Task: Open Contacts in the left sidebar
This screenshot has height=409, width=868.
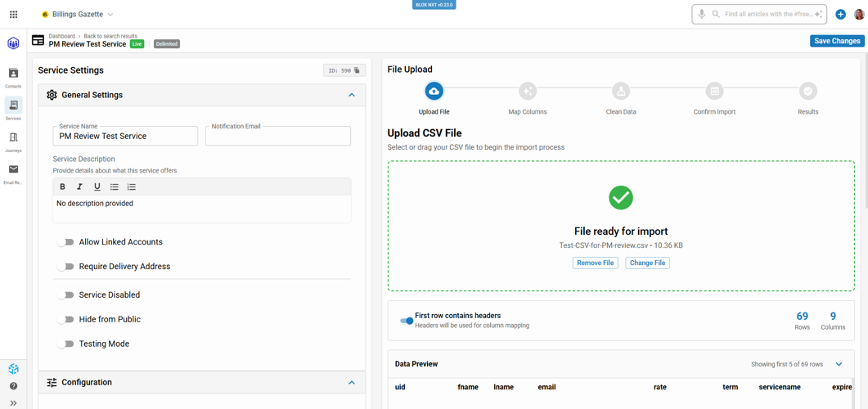Action: click(13, 77)
